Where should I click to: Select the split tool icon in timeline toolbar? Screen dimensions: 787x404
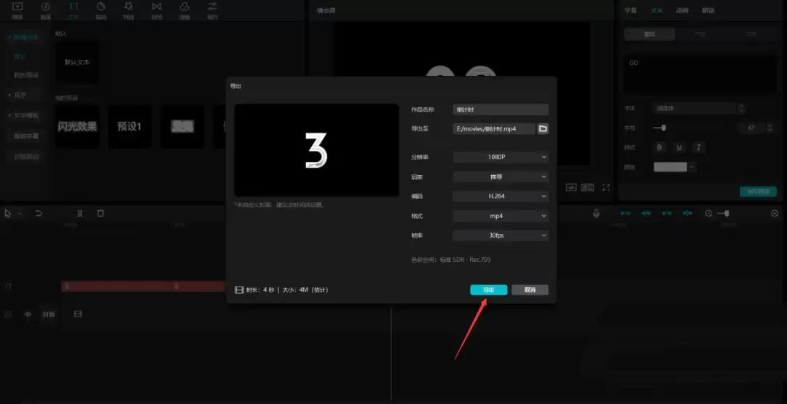pos(80,213)
